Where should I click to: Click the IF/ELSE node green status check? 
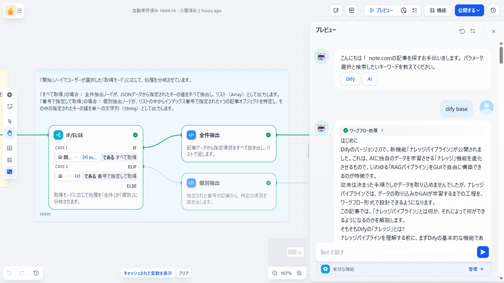click(135, 135)
